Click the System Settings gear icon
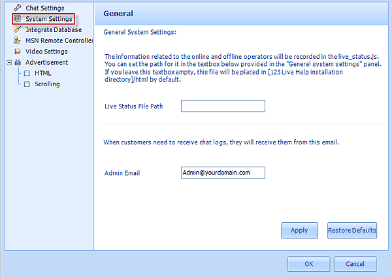The image size is (392, 277). tap(18, 19)
